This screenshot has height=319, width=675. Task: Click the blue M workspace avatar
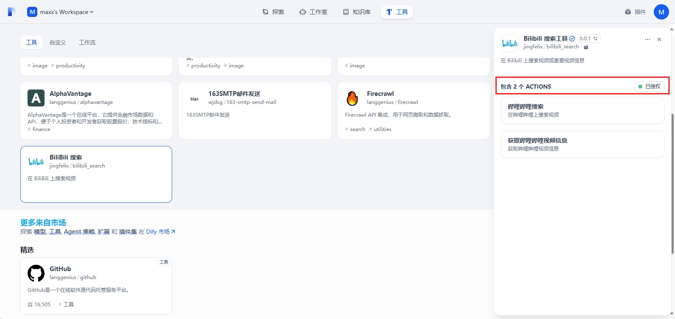point(32,12)
